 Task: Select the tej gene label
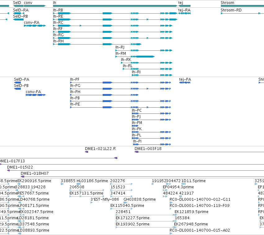tap(181, 3)
